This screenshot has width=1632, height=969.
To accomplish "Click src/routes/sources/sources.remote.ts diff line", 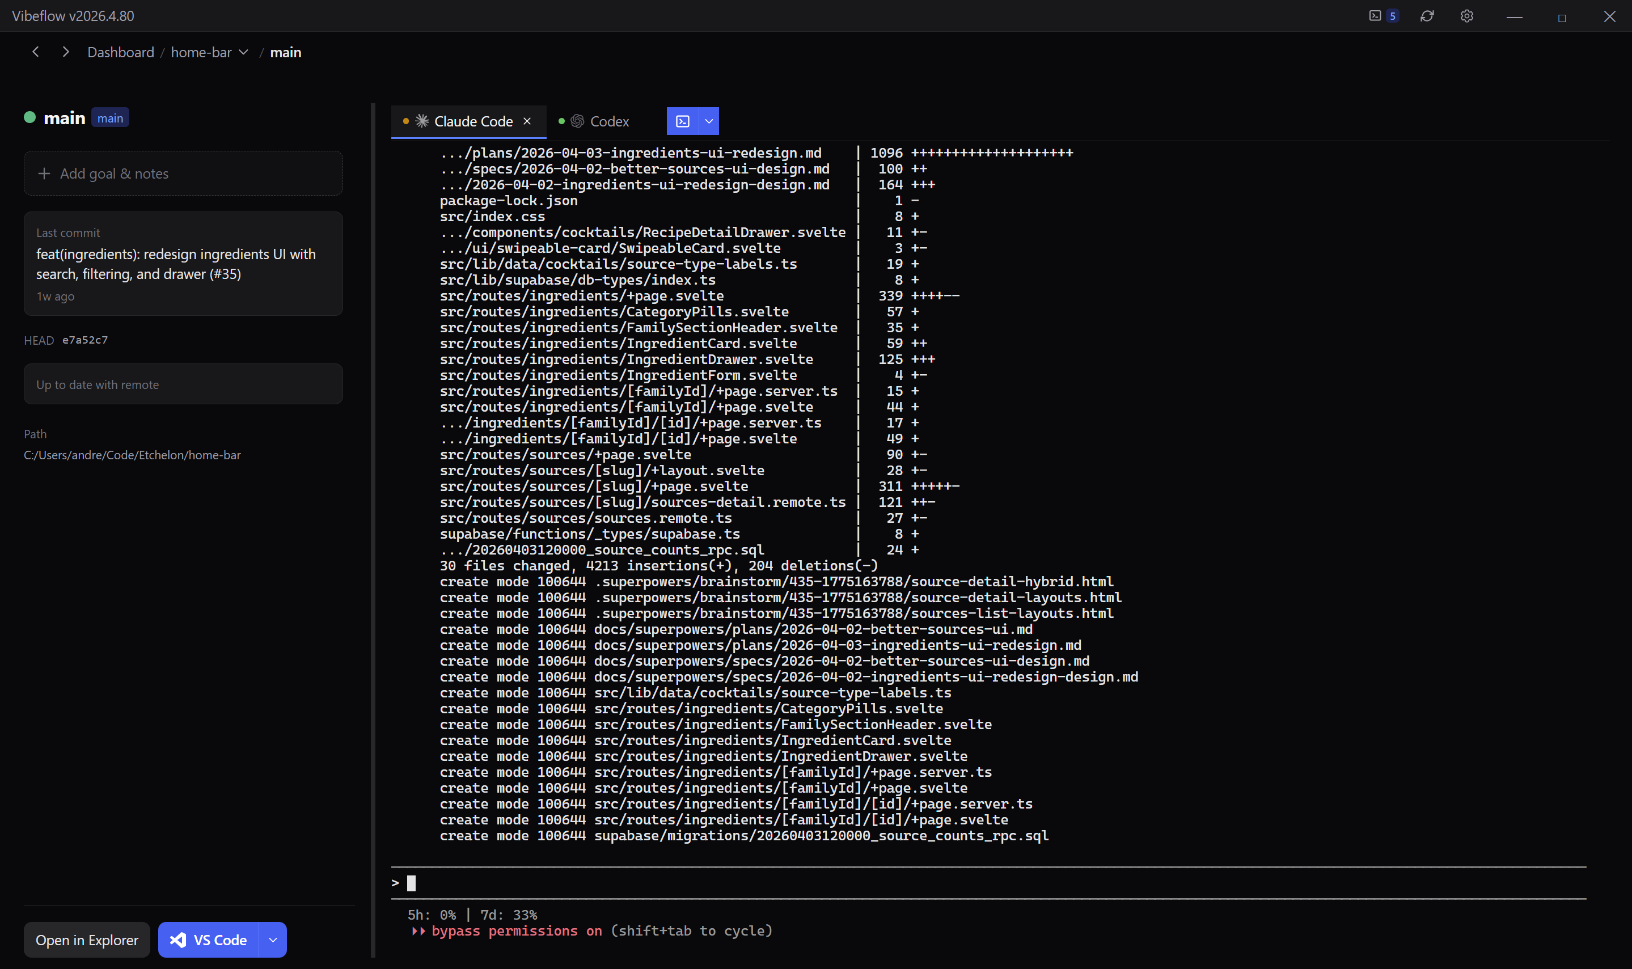I will pyautogui.click(x=683, y=518).
